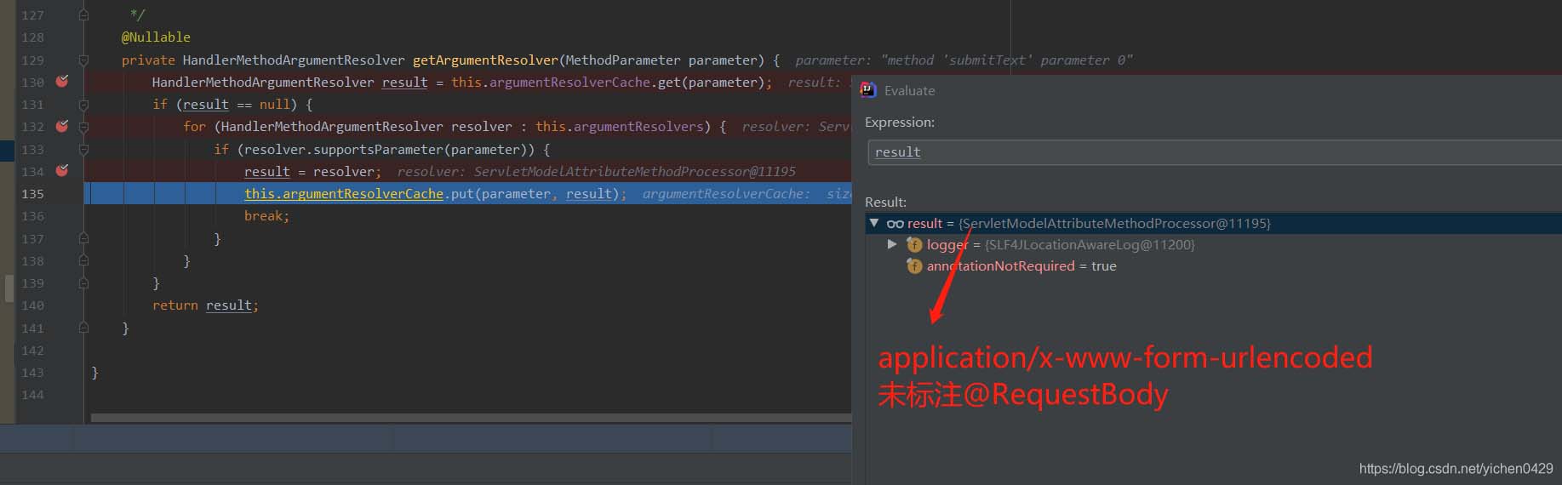The height and width of the screenshot is (485, 1562).
Task: Click the watch glasses icon beside result
Action: tap(895, 224)
